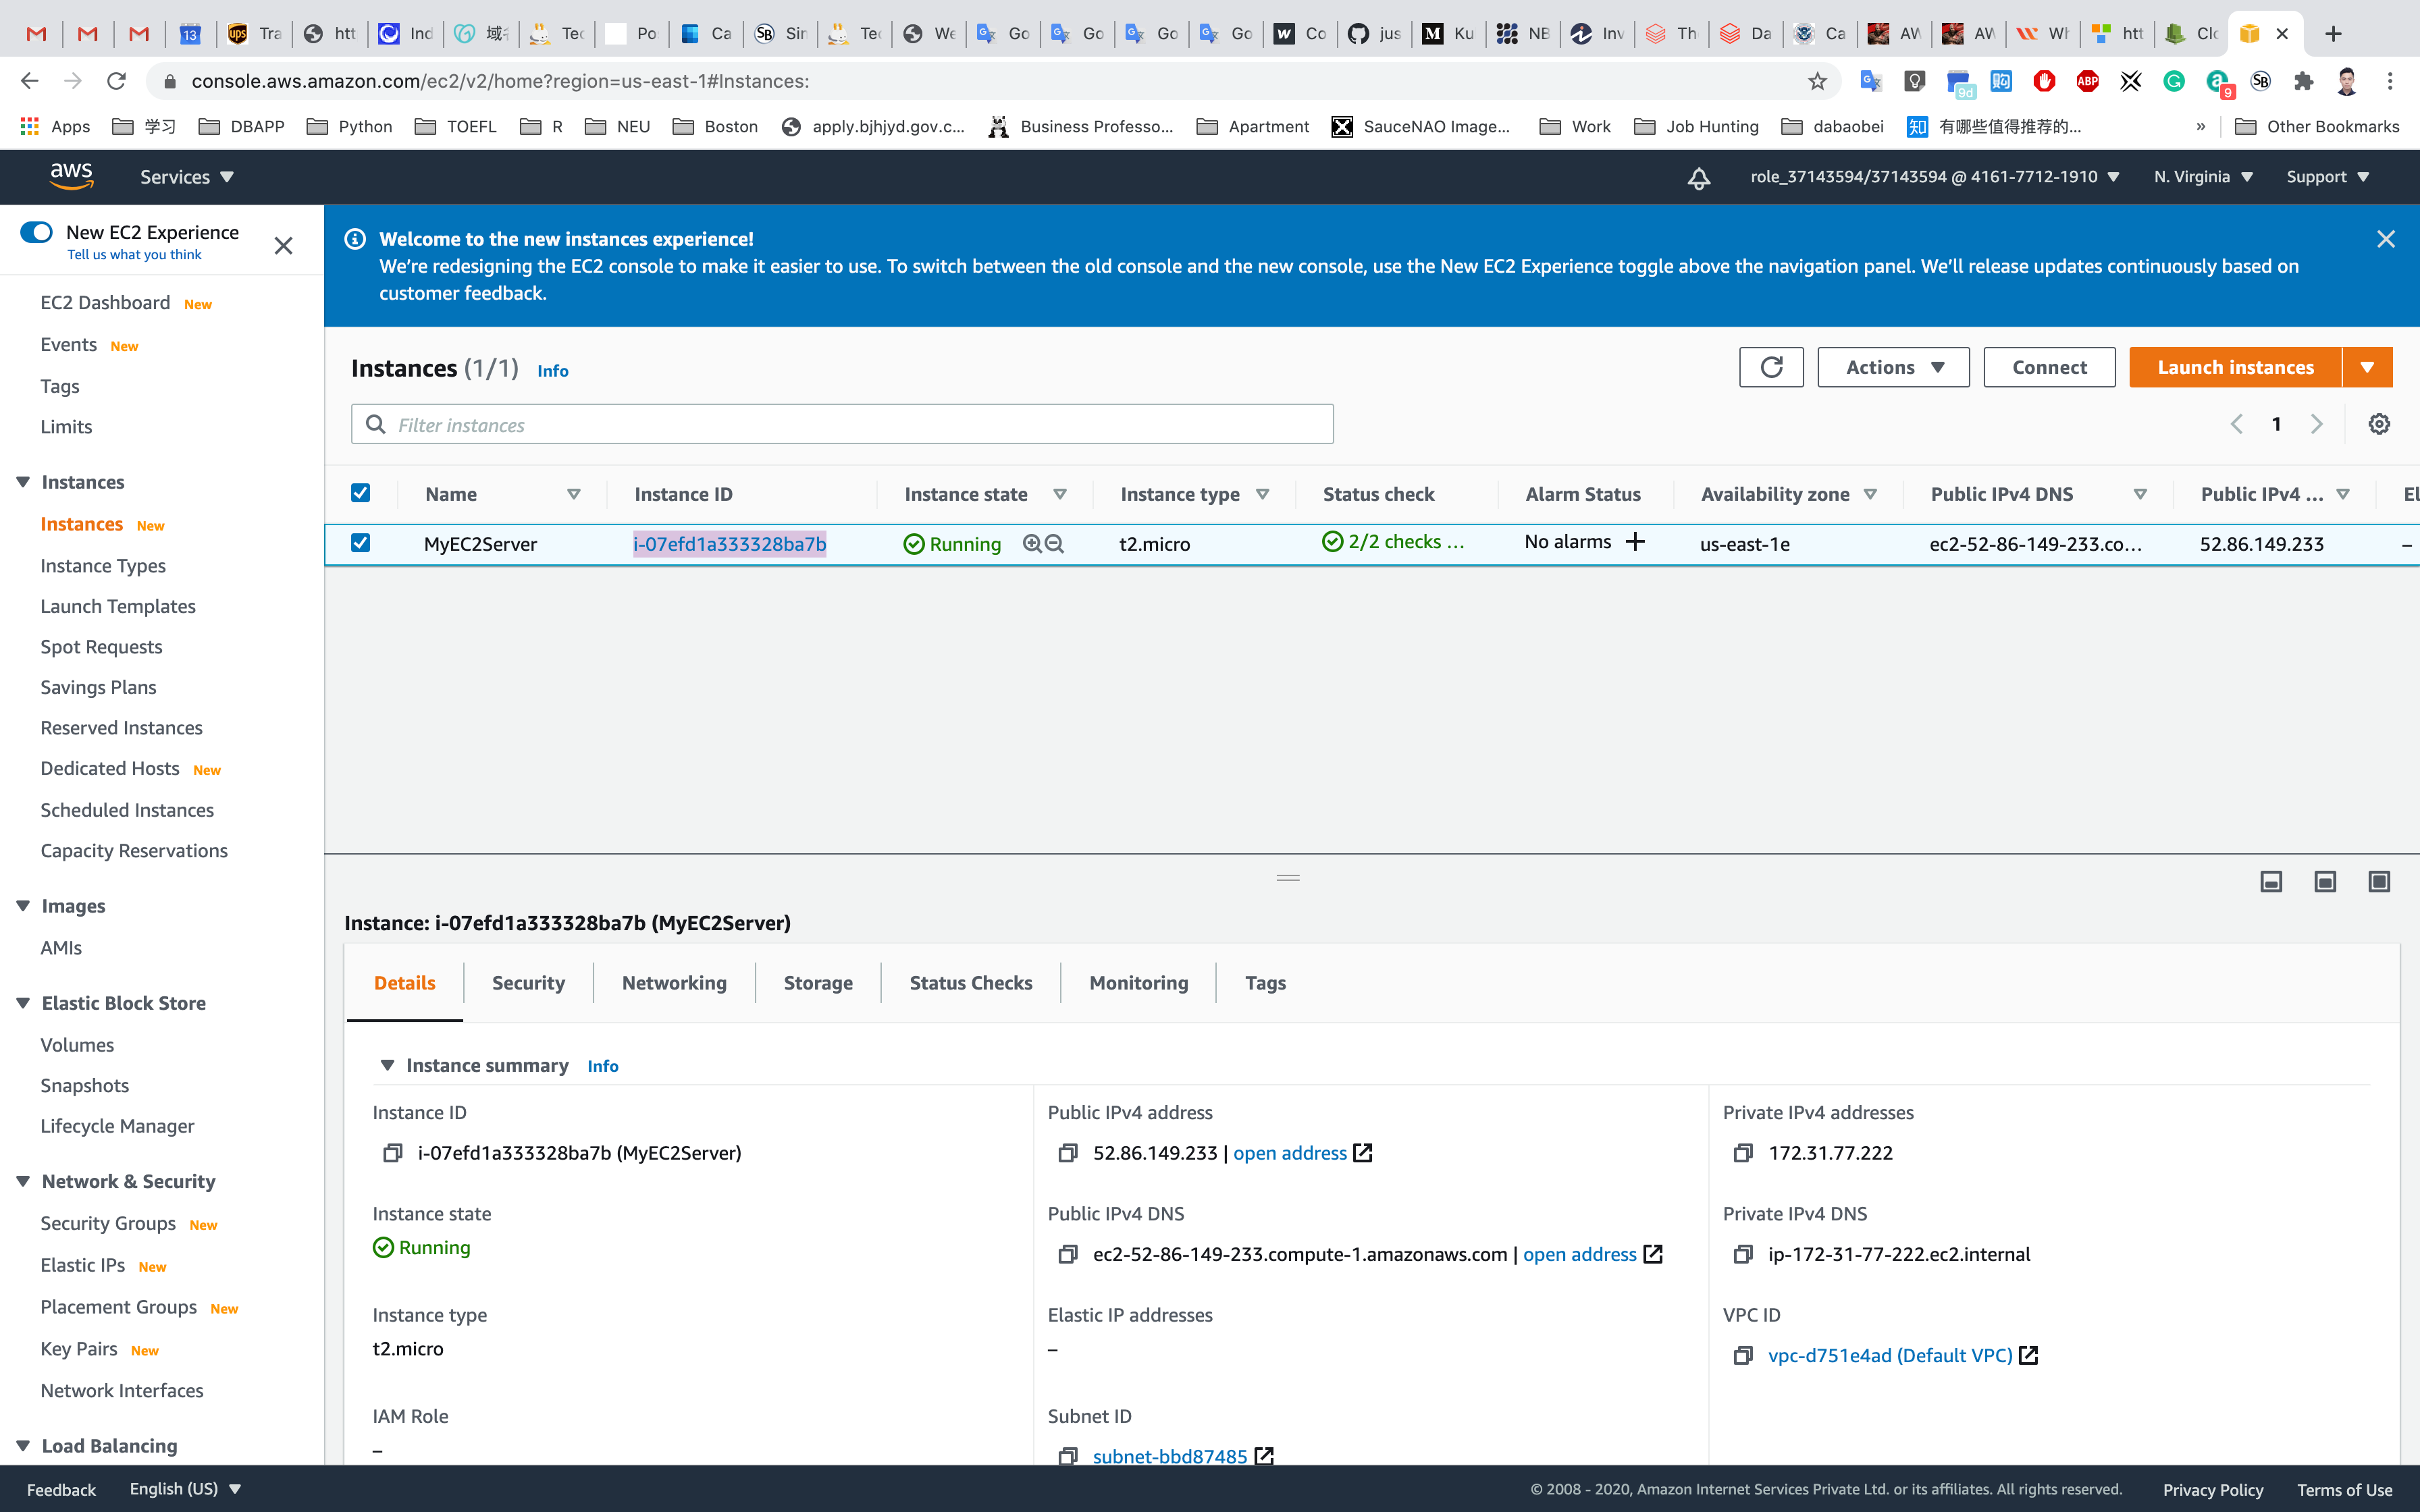Toggle the select-all instances header checkbox
This screenshot has height=1512, width=2420.
tap(361, 493)
